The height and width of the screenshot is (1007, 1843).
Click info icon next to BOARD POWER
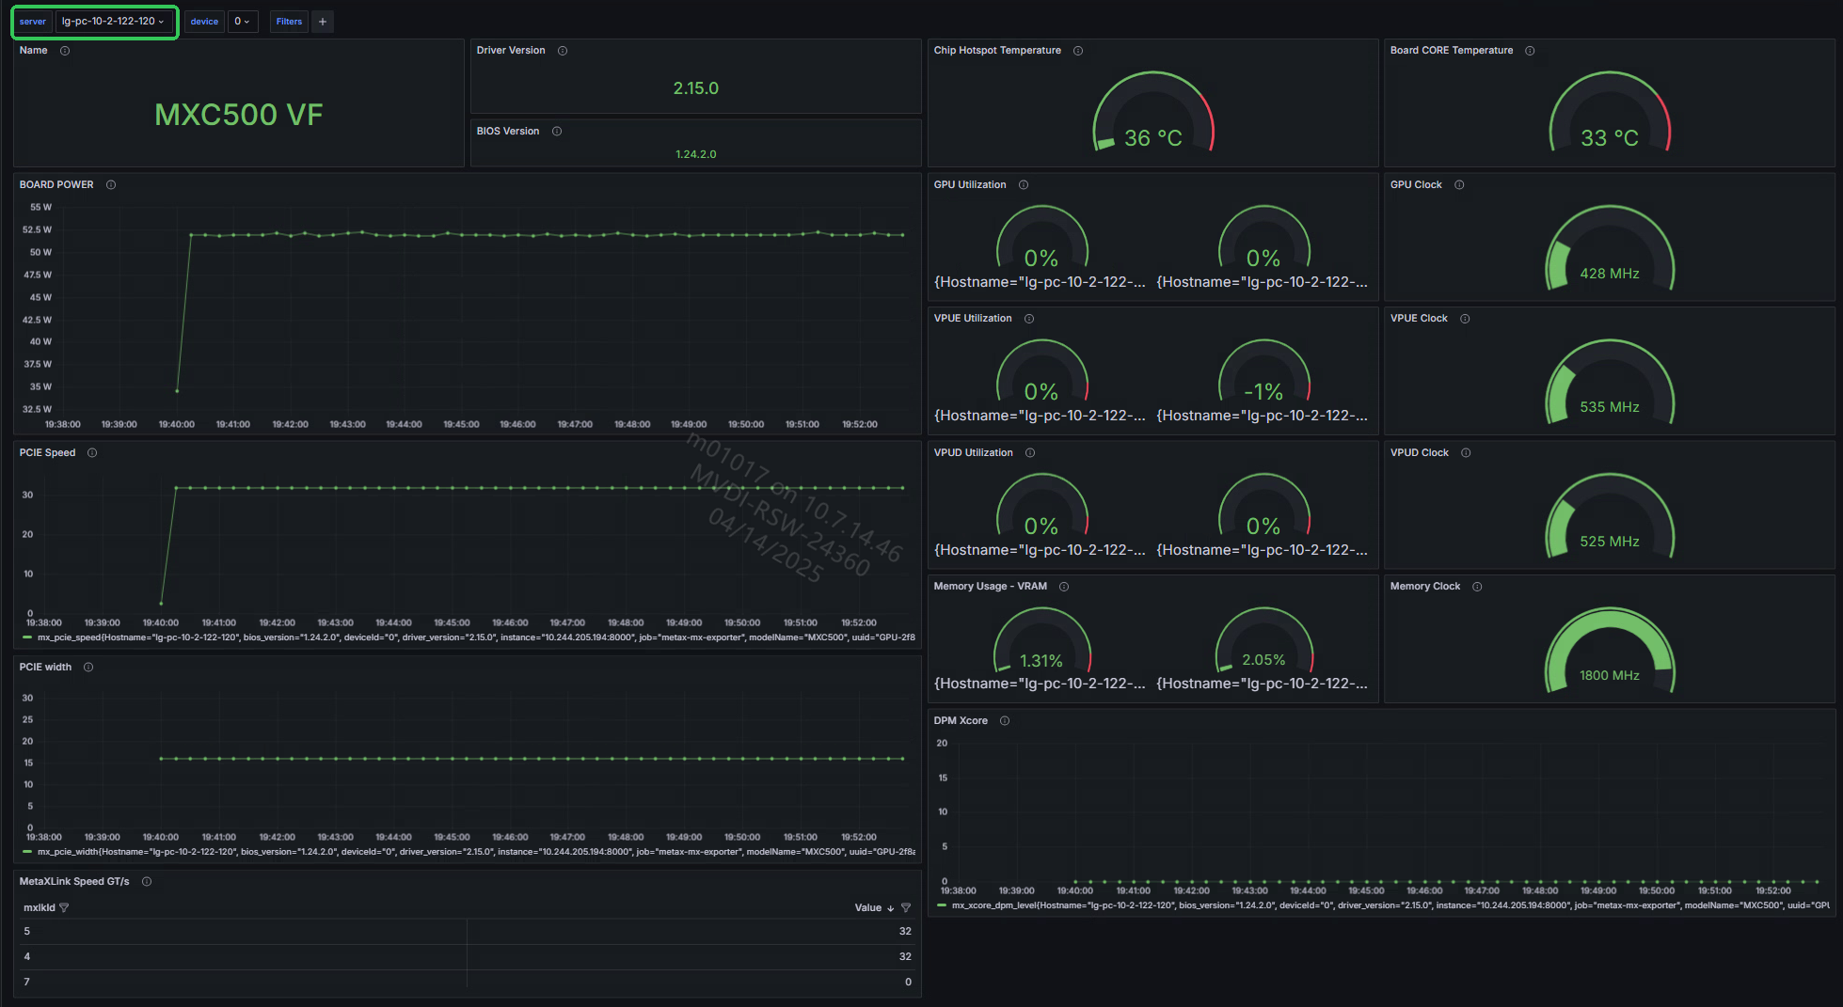[x=111, y=185]
